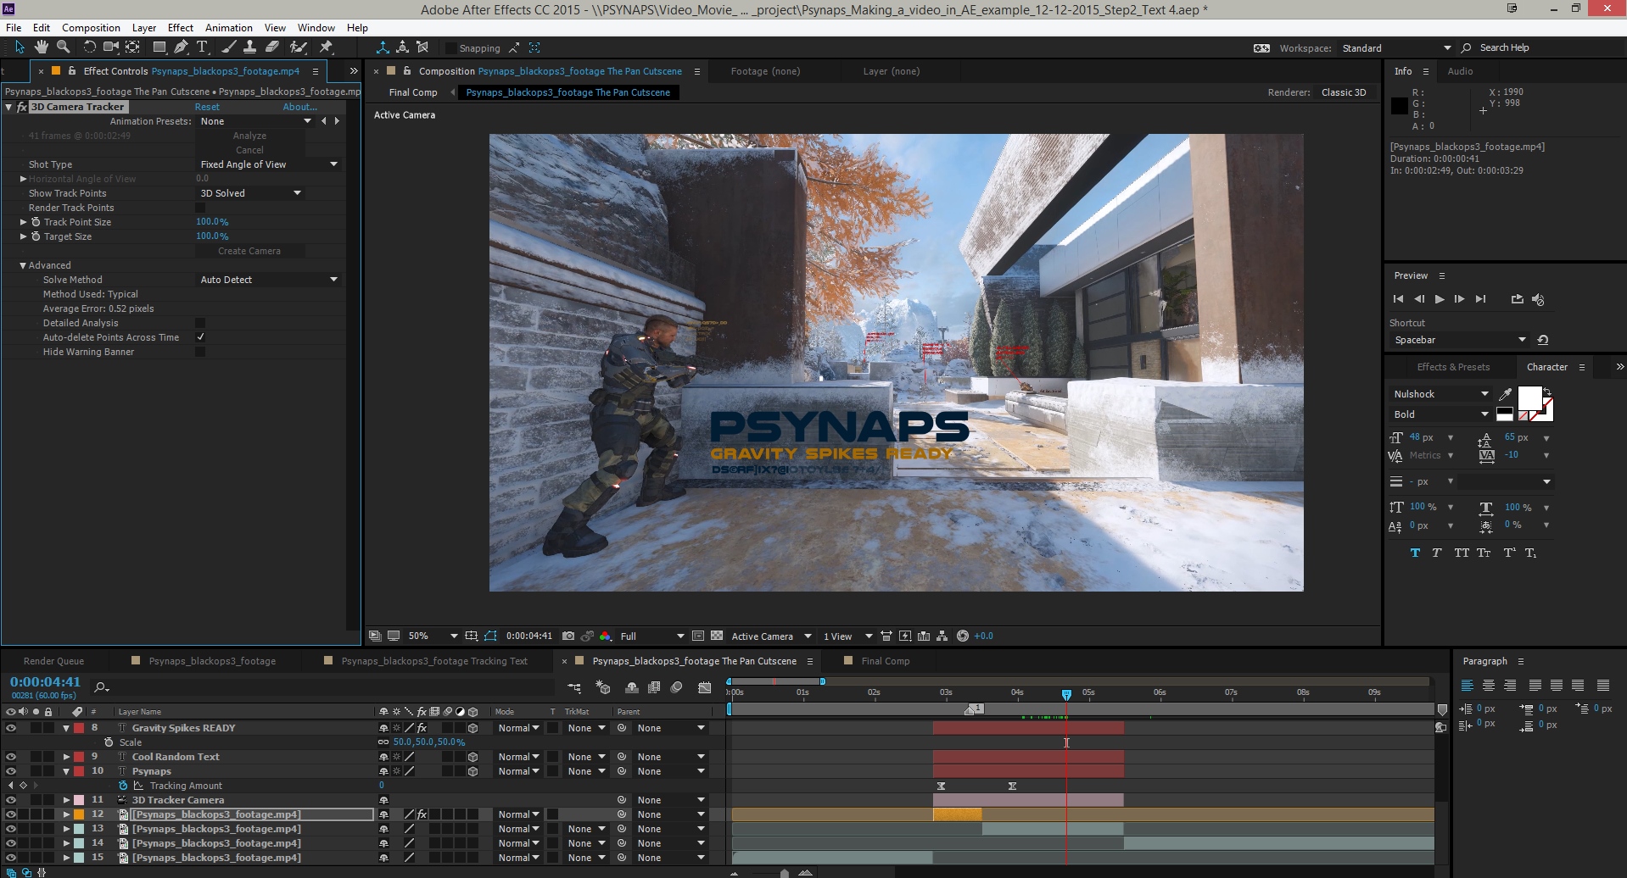Open the Effect menu
The image size is (1627, 878).
tap(180, 28)
